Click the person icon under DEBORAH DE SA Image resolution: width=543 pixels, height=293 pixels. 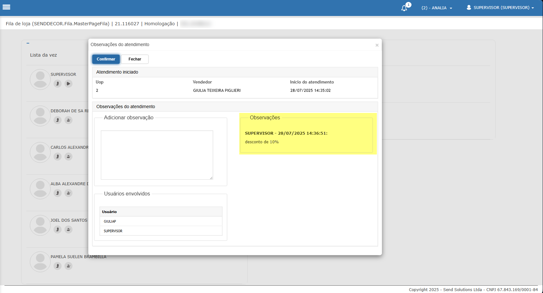click(57, 120)
